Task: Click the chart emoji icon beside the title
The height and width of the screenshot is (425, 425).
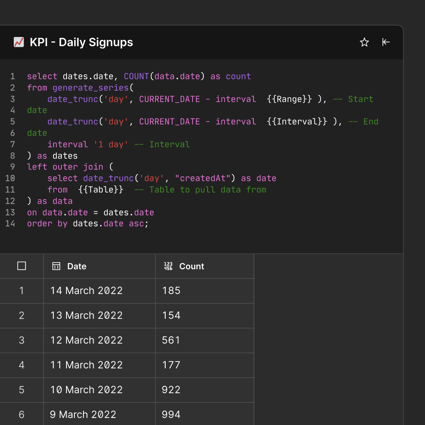Action: click(19, 42)
